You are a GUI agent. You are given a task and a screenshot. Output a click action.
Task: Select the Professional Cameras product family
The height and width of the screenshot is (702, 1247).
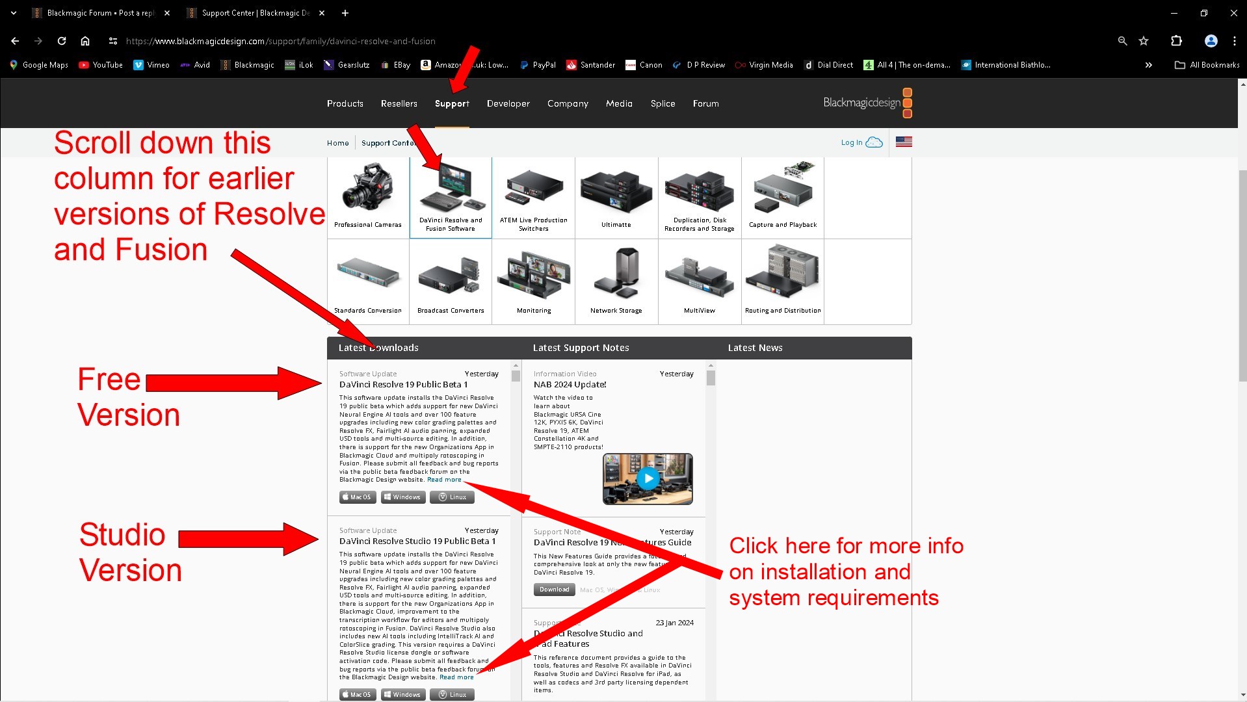[368, 197]
